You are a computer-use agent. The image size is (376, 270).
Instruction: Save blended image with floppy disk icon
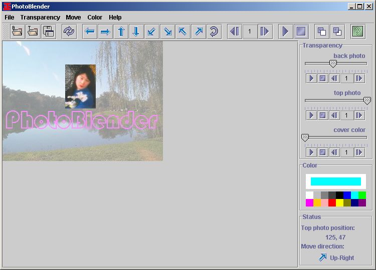(49, 31)
